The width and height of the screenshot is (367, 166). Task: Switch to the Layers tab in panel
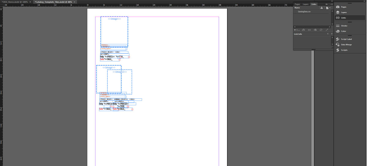[306, 4]
